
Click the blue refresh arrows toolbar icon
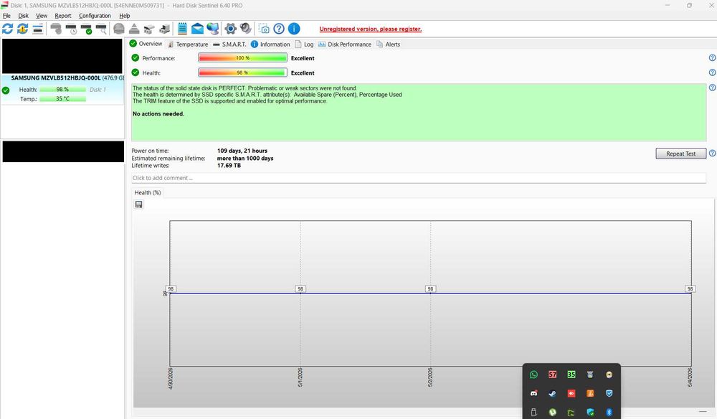tap(7, 29)
